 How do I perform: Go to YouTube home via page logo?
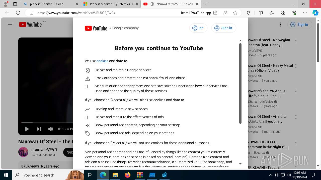(30, 24)
